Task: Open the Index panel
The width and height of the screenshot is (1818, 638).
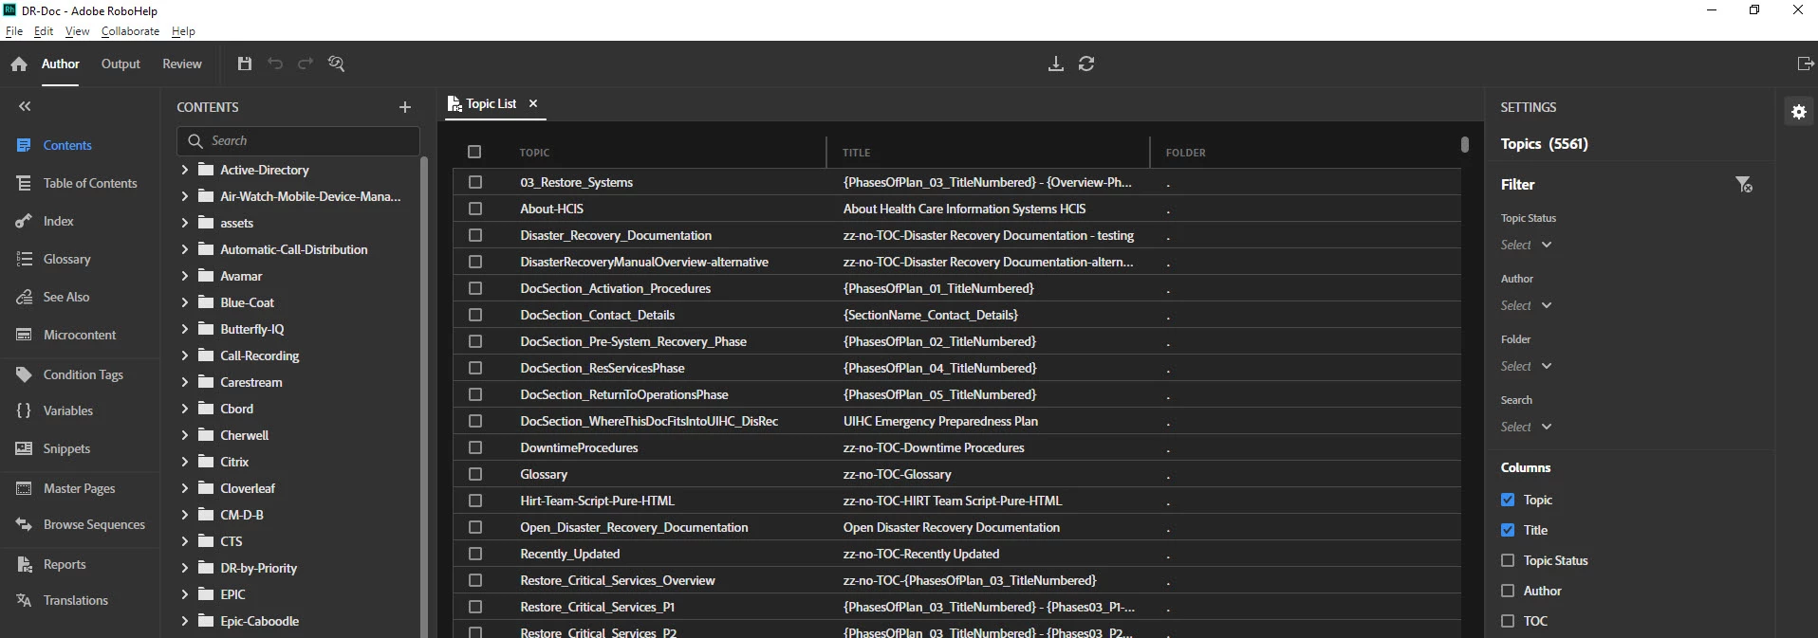Action: [58, 221]
